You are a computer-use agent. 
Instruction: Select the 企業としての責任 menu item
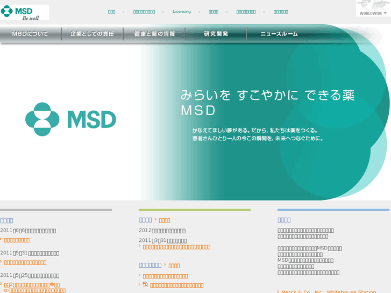(x=93, y=34)
